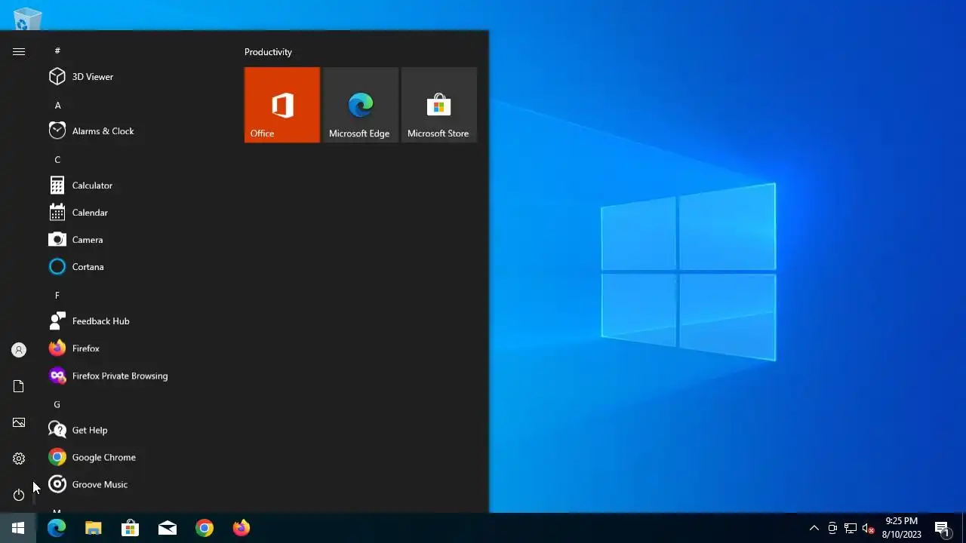Image resolution: width=966 pixels, height=543 pixels.
Task: Open the Get Help app
Action: (x=136, y=430)
